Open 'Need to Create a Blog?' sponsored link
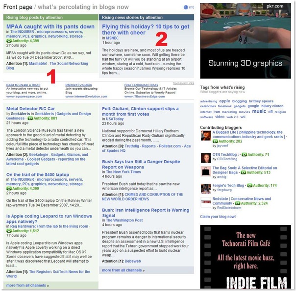 pyautogui.click(x=23, y=85)
